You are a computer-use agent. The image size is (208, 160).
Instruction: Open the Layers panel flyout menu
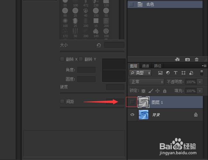tap(204, 66)
